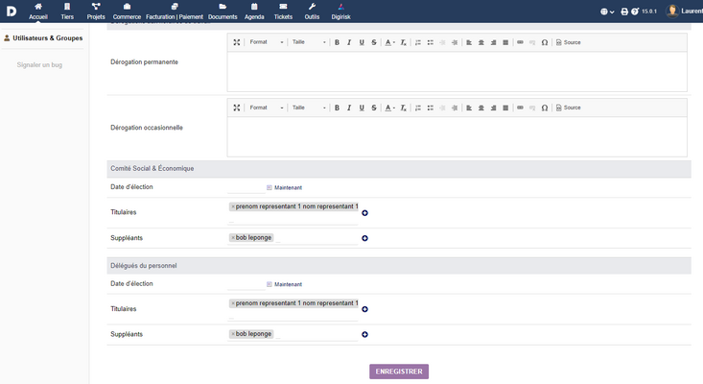Open Taille dropdown in Dérogation occasionnelle editor
Screen dimensions: 703x384
pyautogui.click(x=309, y=108)
